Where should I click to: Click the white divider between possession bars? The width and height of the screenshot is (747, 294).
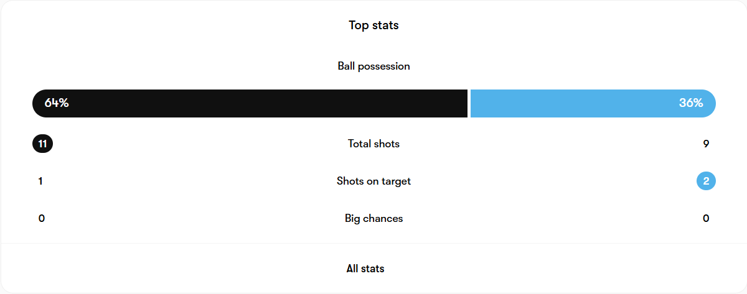coord(469,103)
